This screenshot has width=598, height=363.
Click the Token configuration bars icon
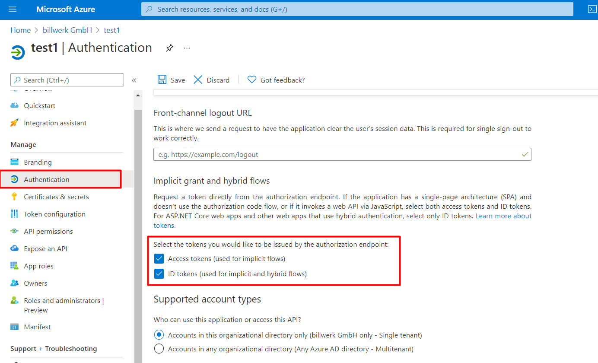[15, 214]
